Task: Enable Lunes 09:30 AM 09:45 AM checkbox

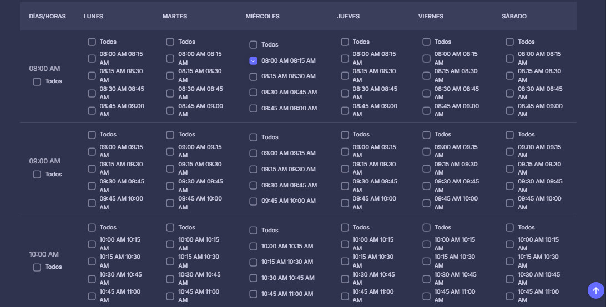Action: click(92, 186)
